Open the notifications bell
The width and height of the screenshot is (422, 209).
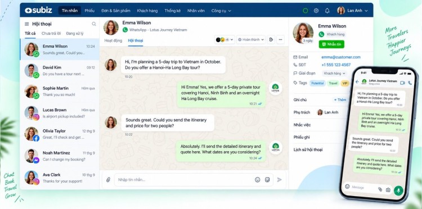pyautogui.click(x=327, y=11)
